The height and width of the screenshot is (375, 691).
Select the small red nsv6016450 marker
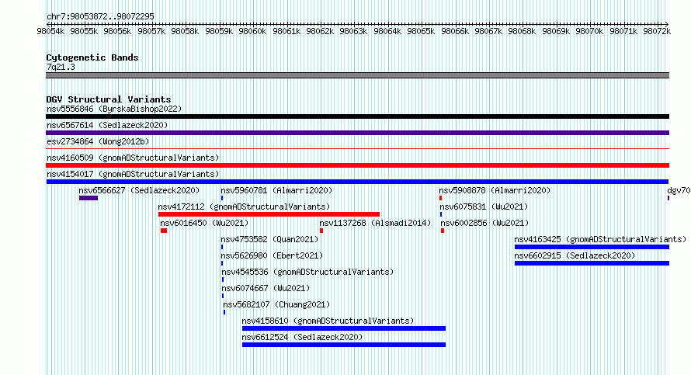coord(164,231)
